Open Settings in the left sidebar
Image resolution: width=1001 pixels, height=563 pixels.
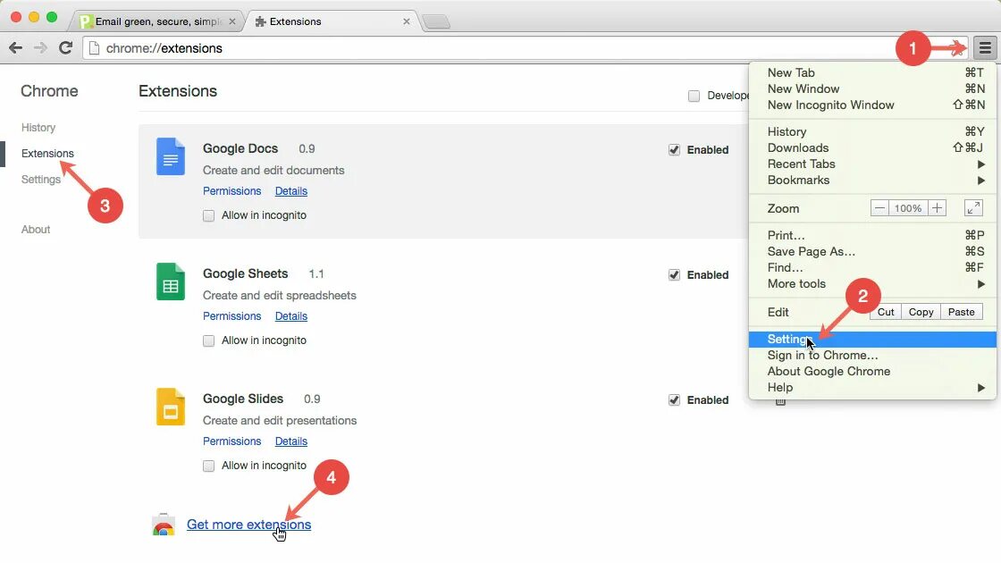tap(41, 180)
